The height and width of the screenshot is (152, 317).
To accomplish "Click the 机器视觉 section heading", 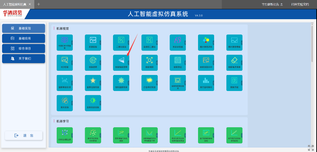I will (63, 29).
